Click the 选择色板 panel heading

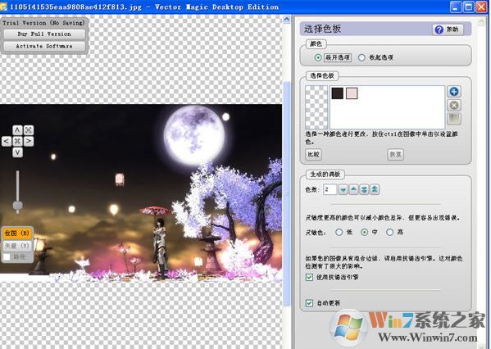pyautogui.click(x=322, y=29)
